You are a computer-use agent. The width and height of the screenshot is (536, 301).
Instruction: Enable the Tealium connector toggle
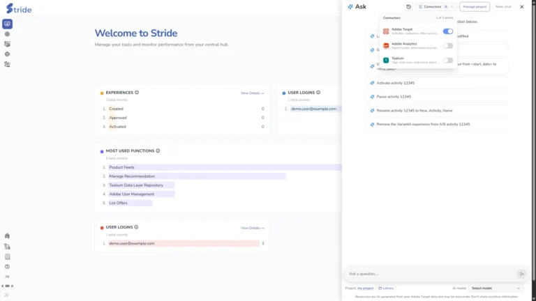448,61
